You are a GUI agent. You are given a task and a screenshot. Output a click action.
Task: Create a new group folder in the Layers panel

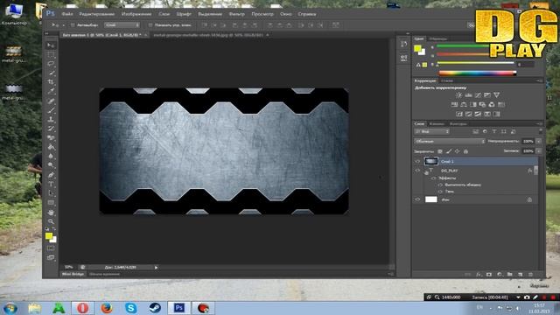[509, 274]
